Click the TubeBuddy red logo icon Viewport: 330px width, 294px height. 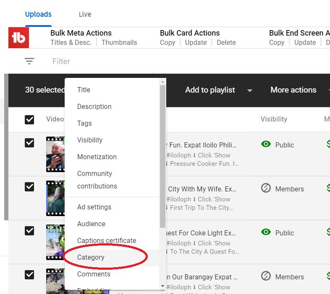coord(18,38)
